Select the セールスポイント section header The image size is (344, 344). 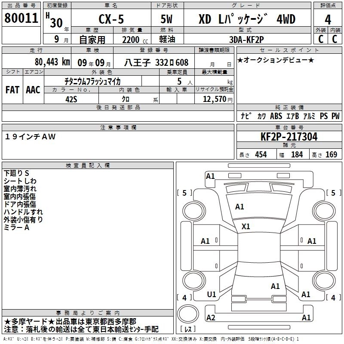289,50
